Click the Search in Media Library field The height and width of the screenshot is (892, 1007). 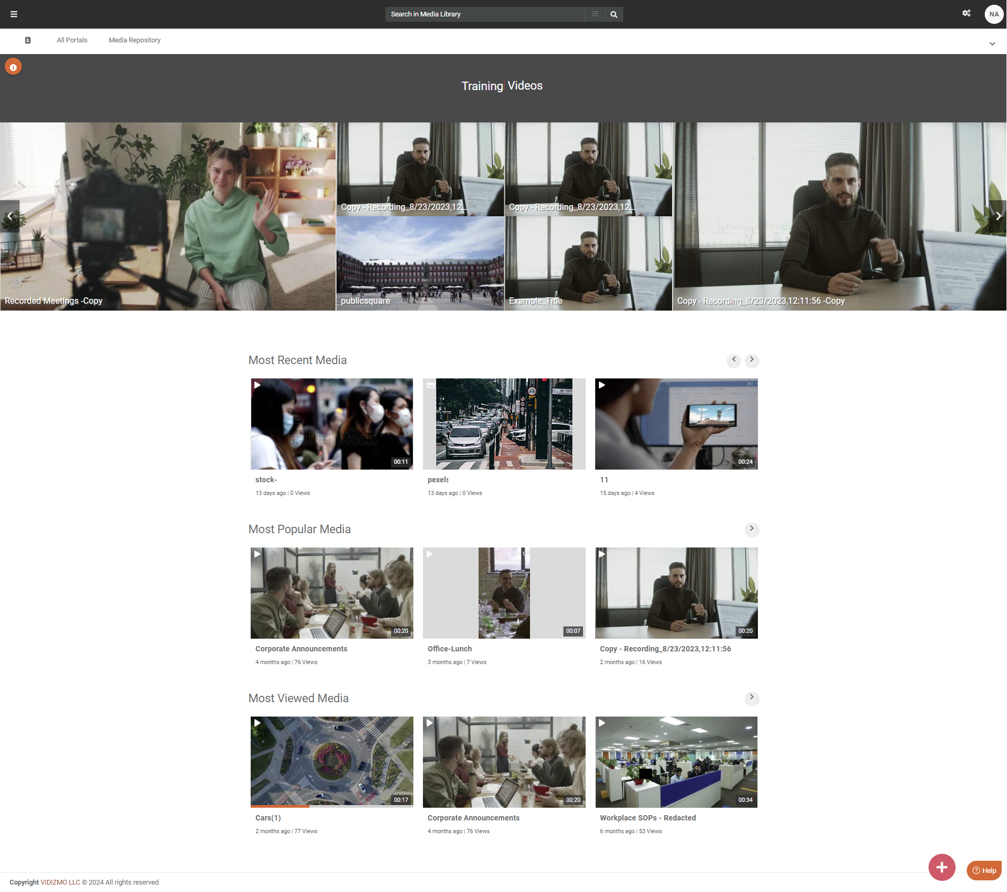click(x=484, y=14)
